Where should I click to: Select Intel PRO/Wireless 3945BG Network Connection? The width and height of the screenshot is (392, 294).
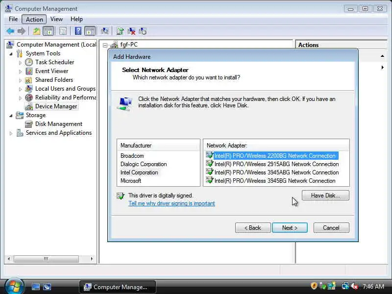(270, 181)
